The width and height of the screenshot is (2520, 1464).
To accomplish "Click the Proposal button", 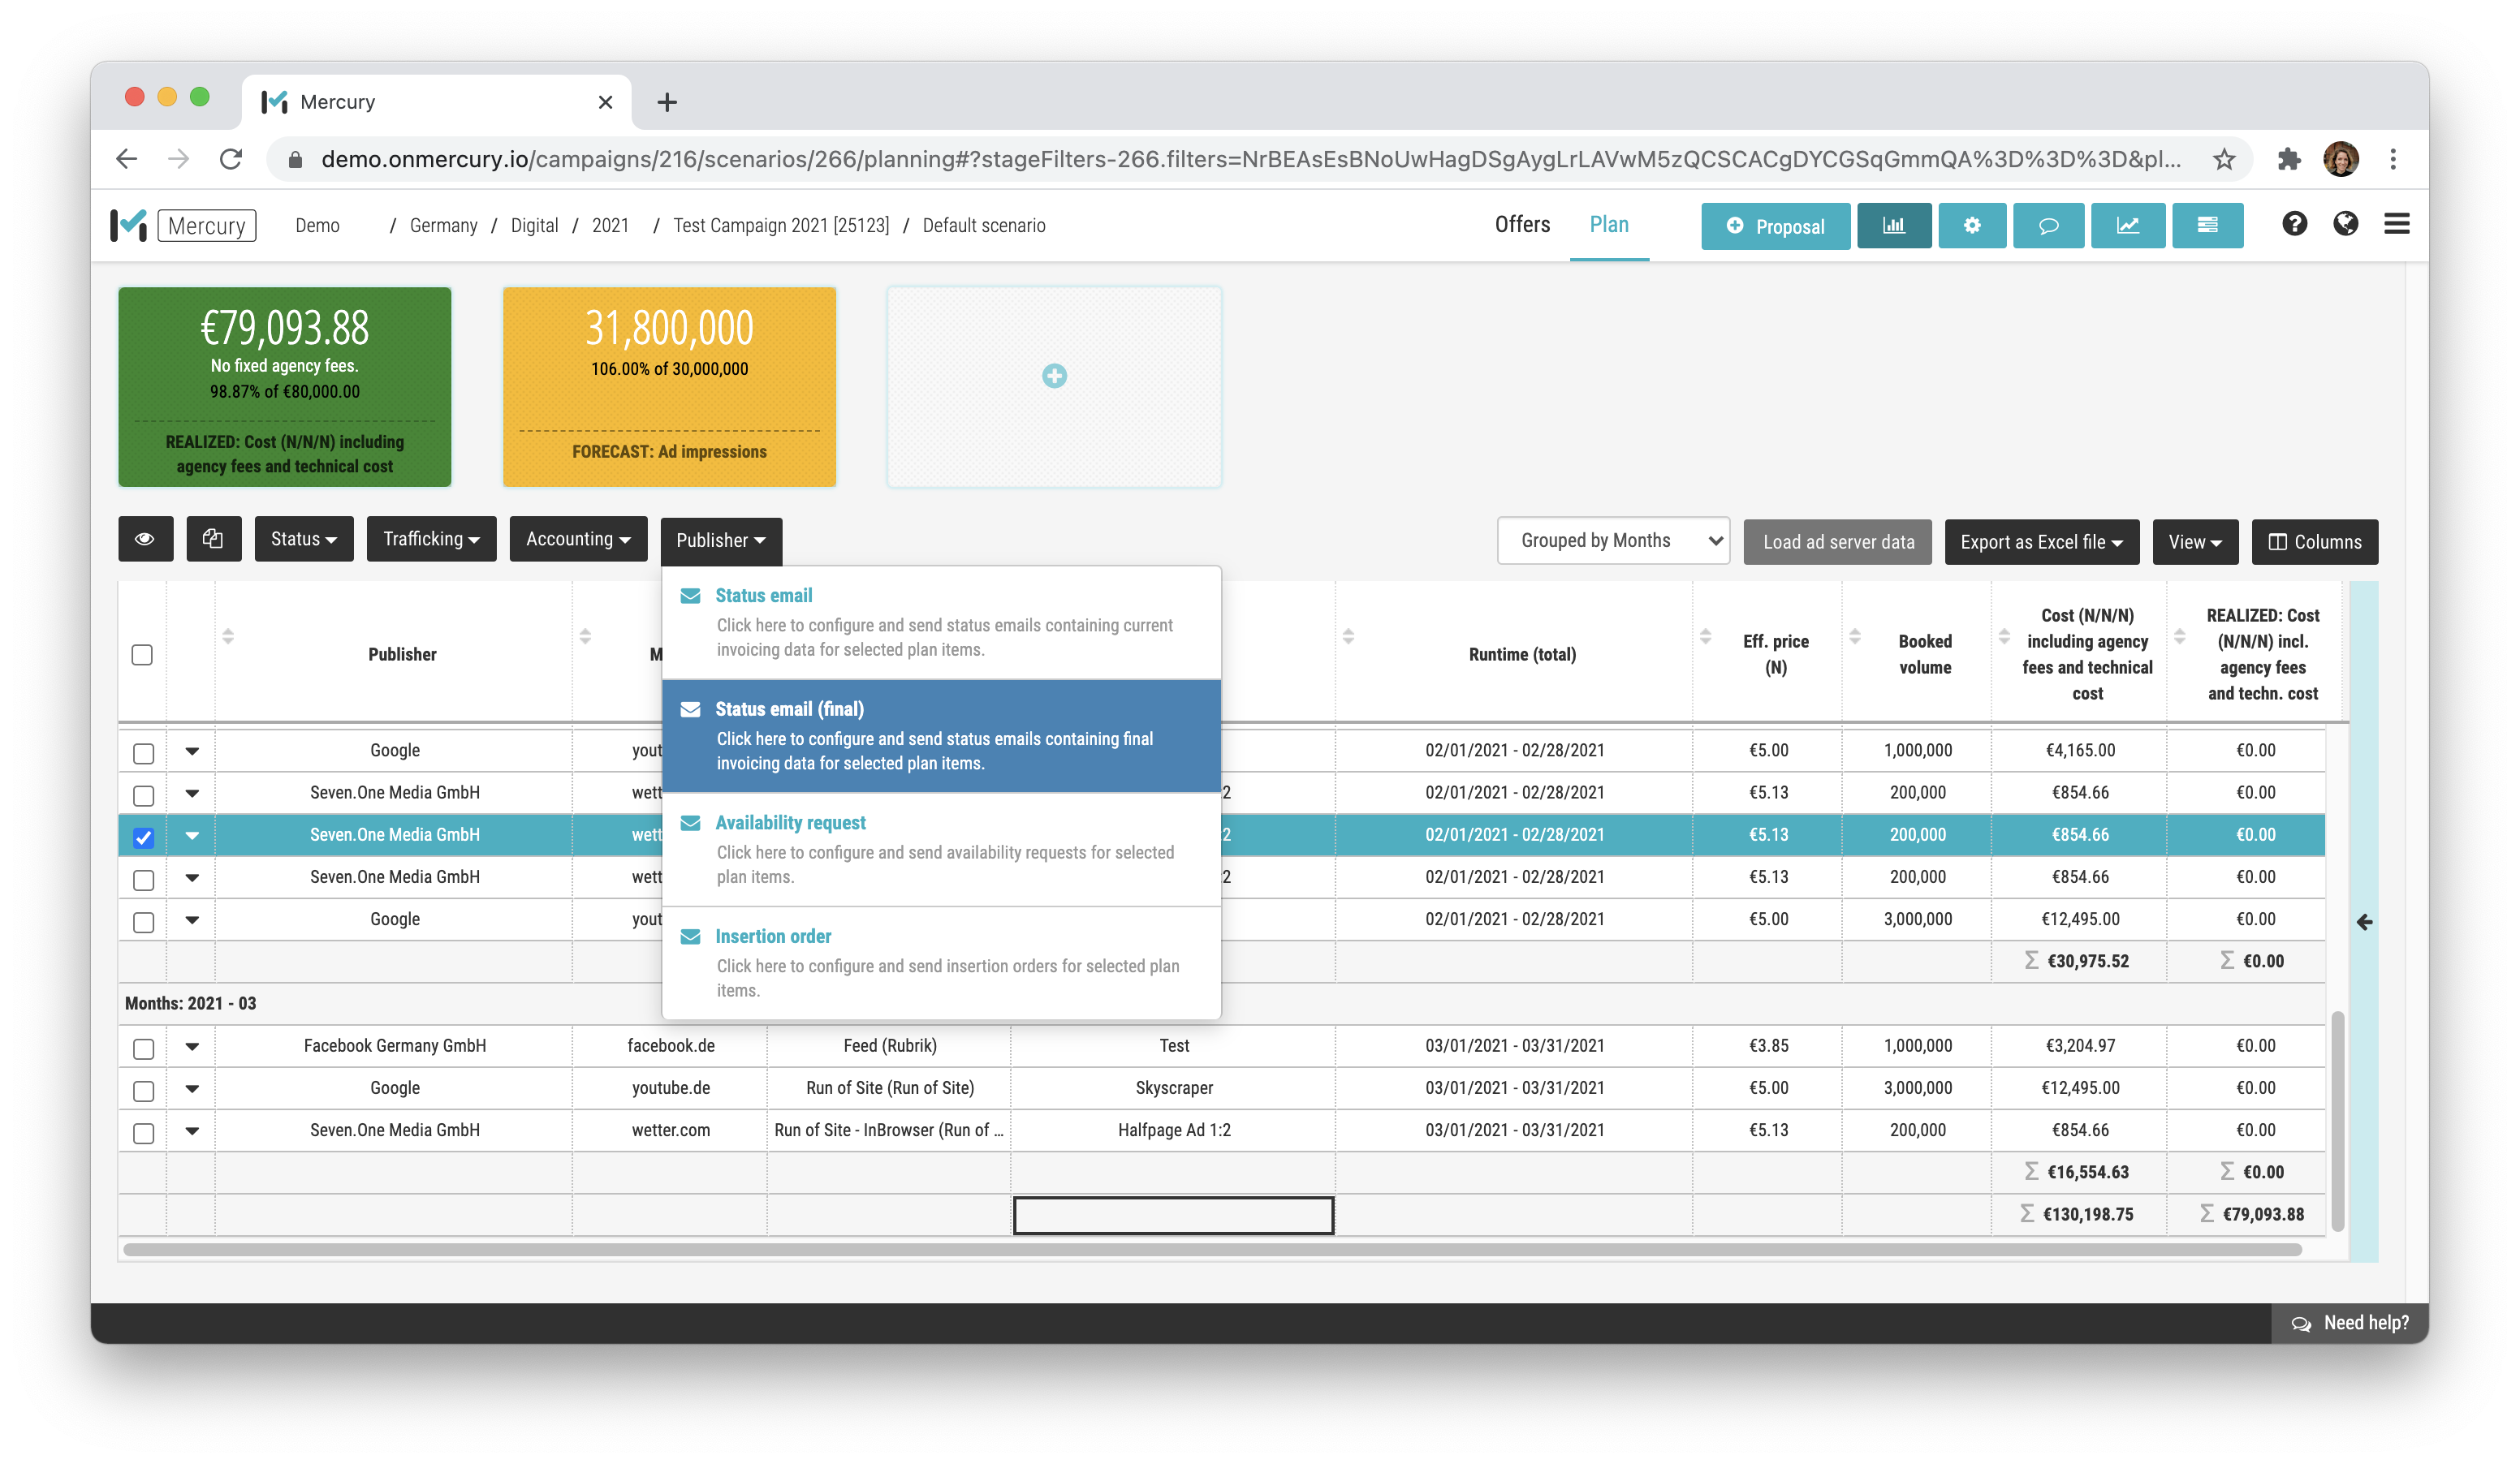I will click(x=1775, y=227).
